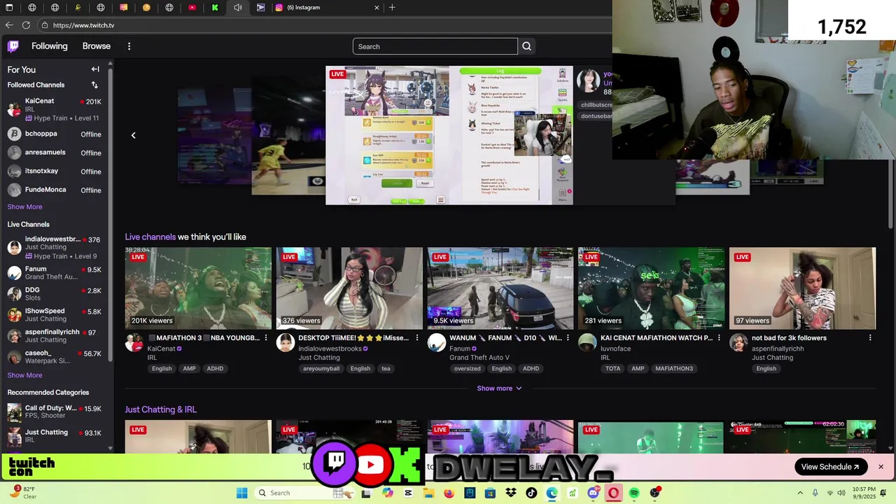Open options menu for MAFIATHON 3 card

coord(266,338)
